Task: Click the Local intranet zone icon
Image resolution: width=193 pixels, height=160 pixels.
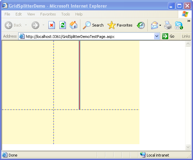Action: tap(143, 155)
